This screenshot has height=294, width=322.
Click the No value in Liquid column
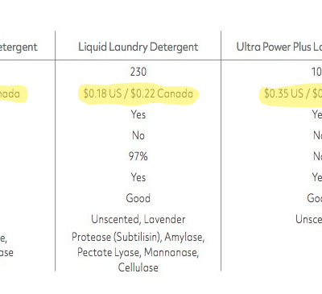pos(138,135)
